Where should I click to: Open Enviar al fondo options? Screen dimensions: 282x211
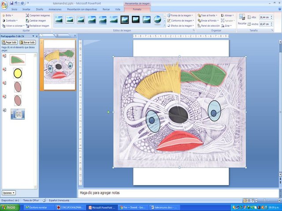(208, 21)
